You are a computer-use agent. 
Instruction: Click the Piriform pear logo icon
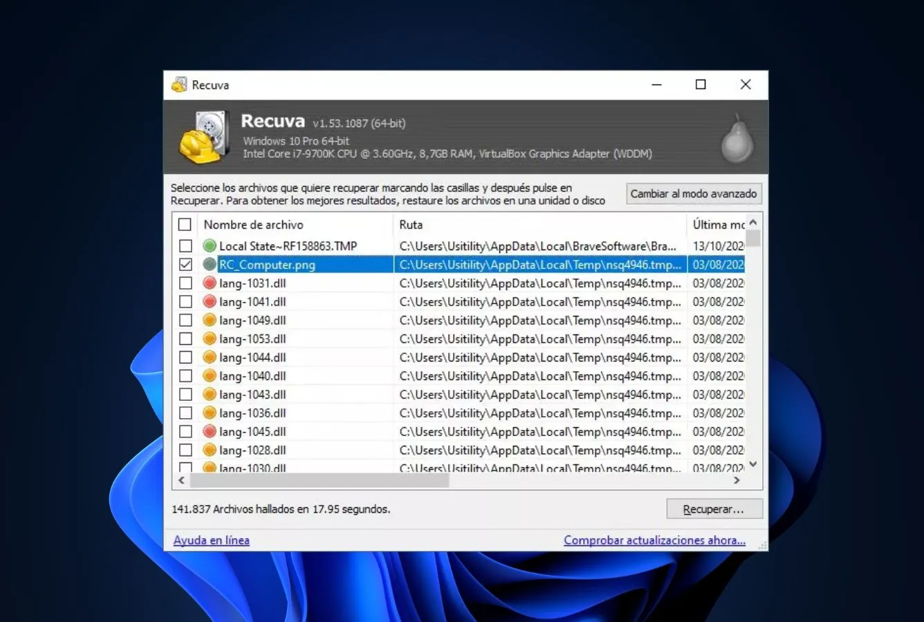coord(737,138)
